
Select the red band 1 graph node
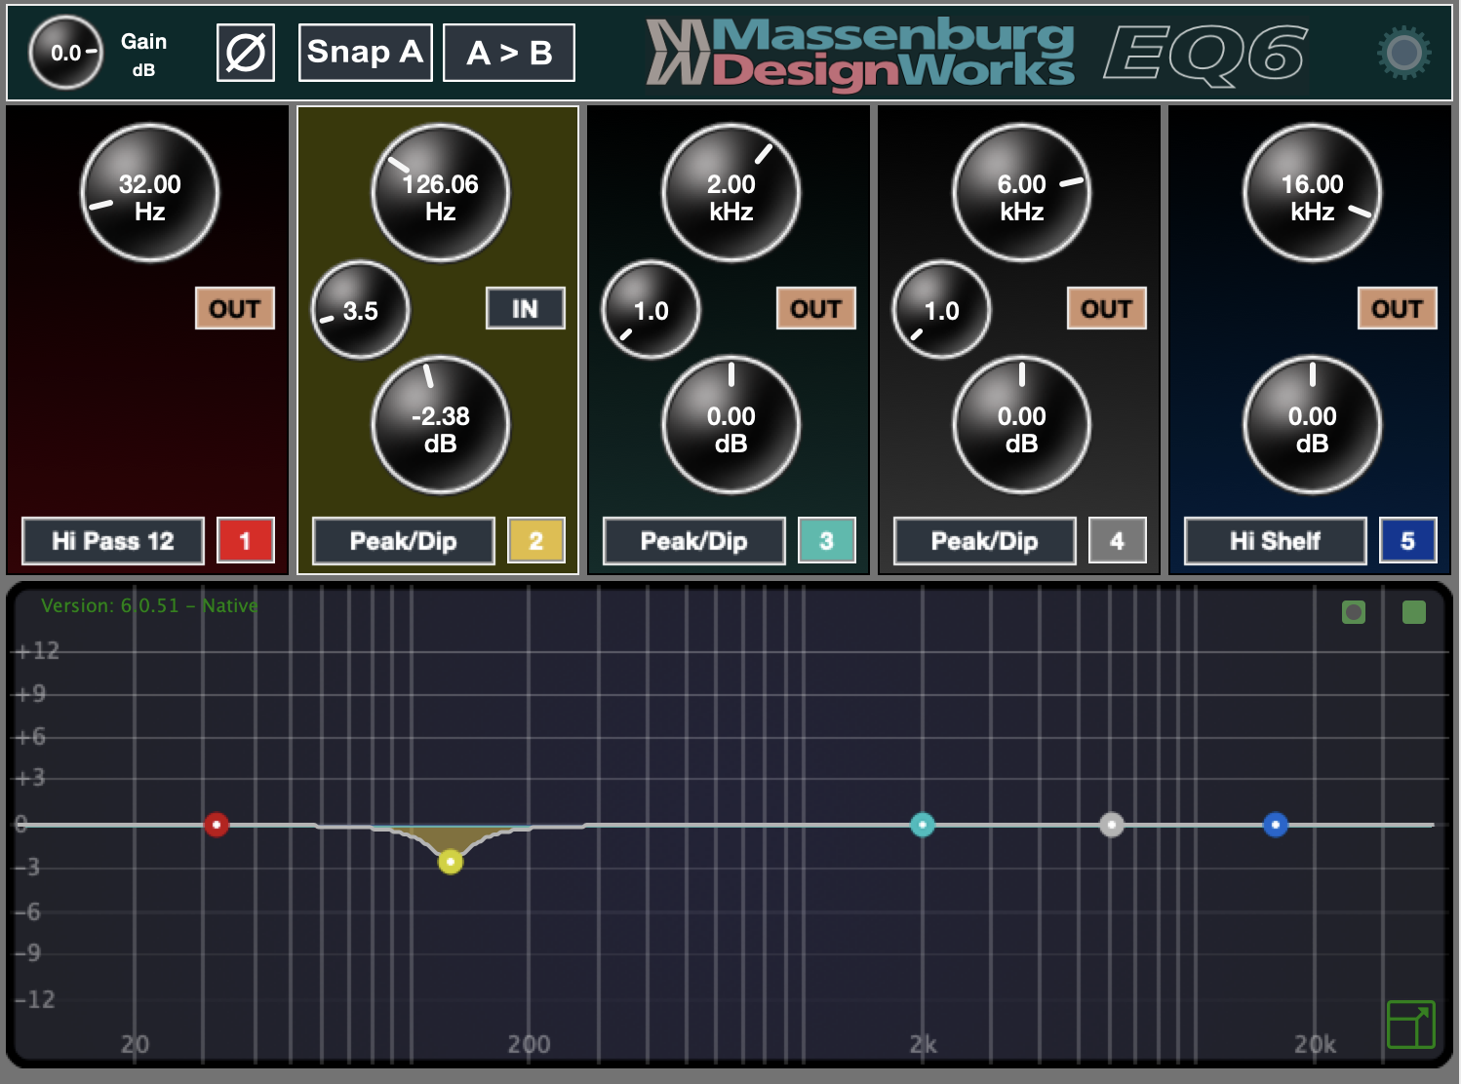pos(217,825)
